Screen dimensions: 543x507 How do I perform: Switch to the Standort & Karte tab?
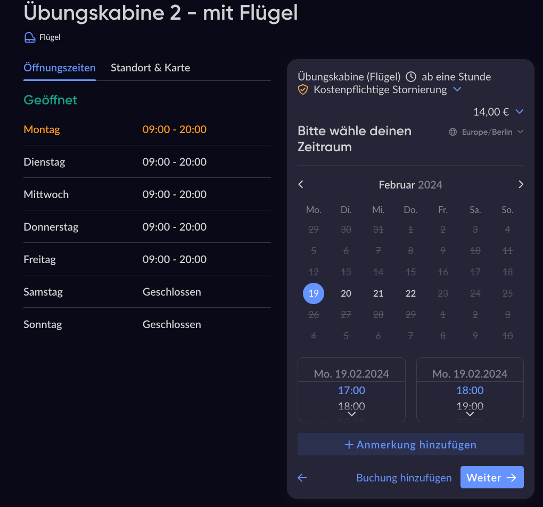click(150, 68)
